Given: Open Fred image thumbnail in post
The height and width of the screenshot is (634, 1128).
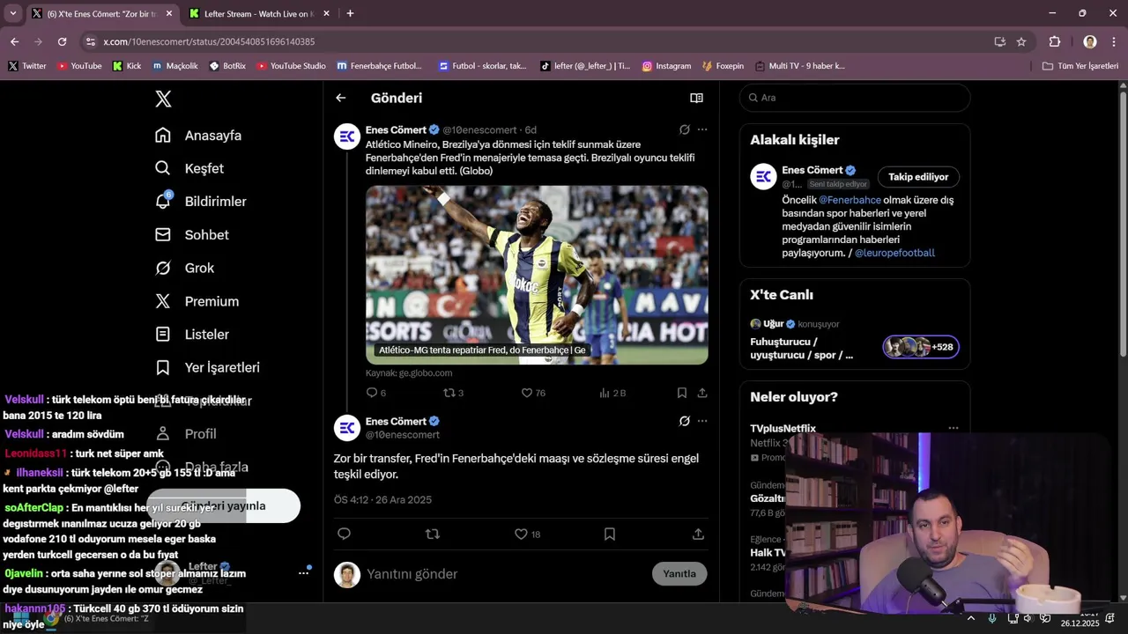Looking at the screenshot, I should [537, 275].
